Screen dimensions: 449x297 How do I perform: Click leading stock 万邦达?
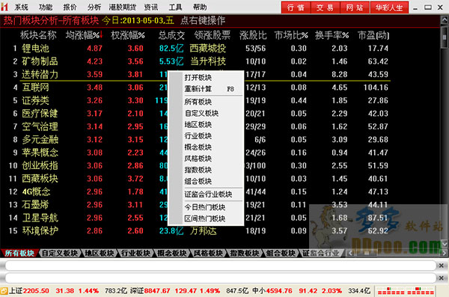[x=204, y=231]
